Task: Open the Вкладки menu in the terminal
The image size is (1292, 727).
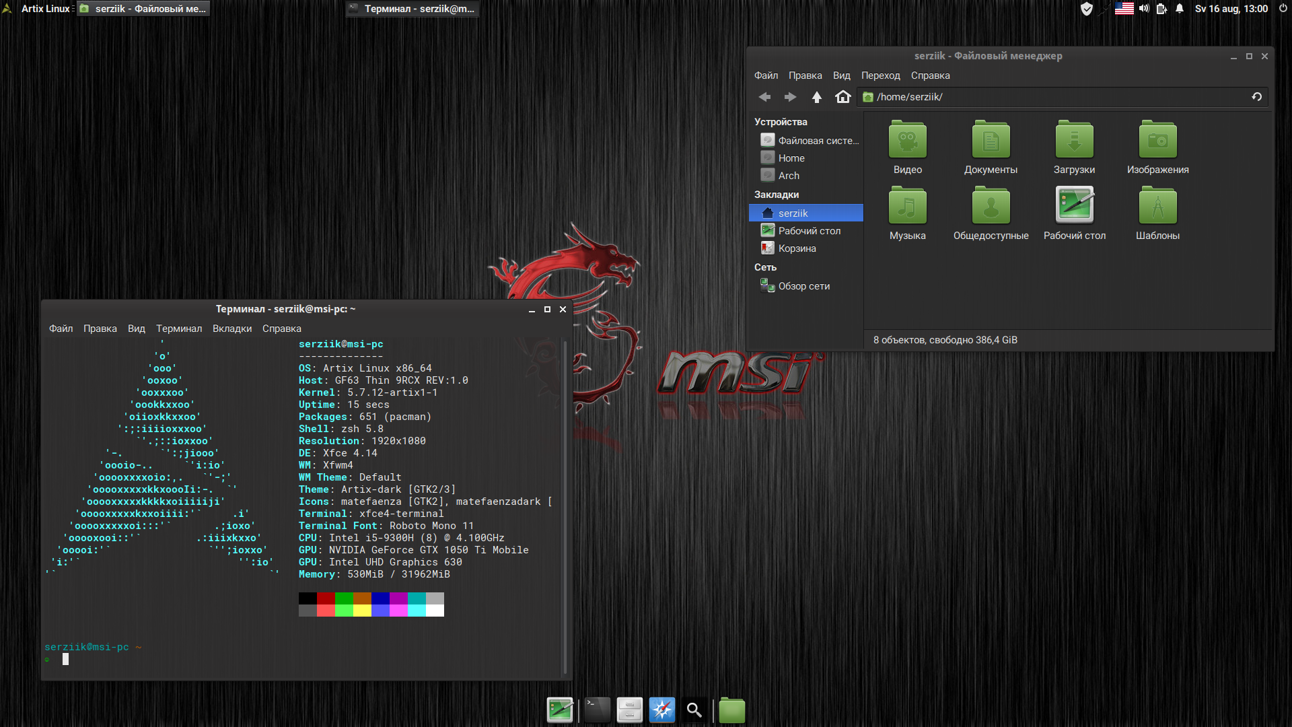Action: pos(231,328)
